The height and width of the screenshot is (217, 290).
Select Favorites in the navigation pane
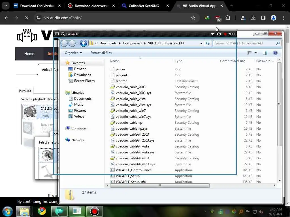[x=78, y=63]
